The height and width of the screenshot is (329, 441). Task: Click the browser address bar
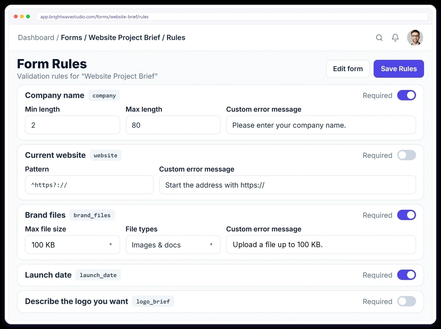[x=232, y=17]
